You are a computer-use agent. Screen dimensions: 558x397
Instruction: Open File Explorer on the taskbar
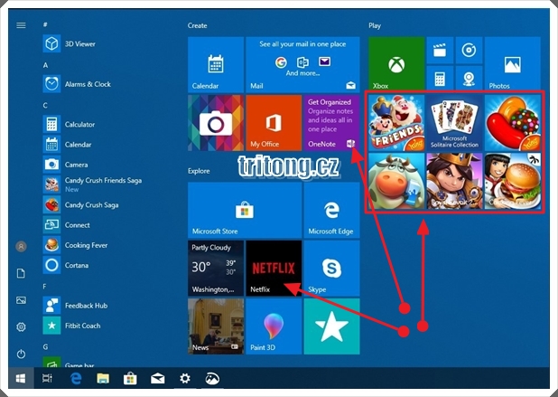(x=103, y=379)
